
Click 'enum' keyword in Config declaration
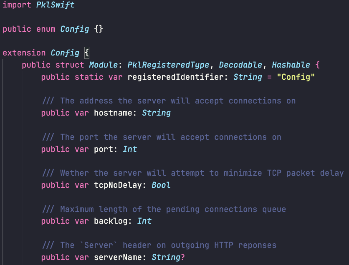(x=46, y=29)
